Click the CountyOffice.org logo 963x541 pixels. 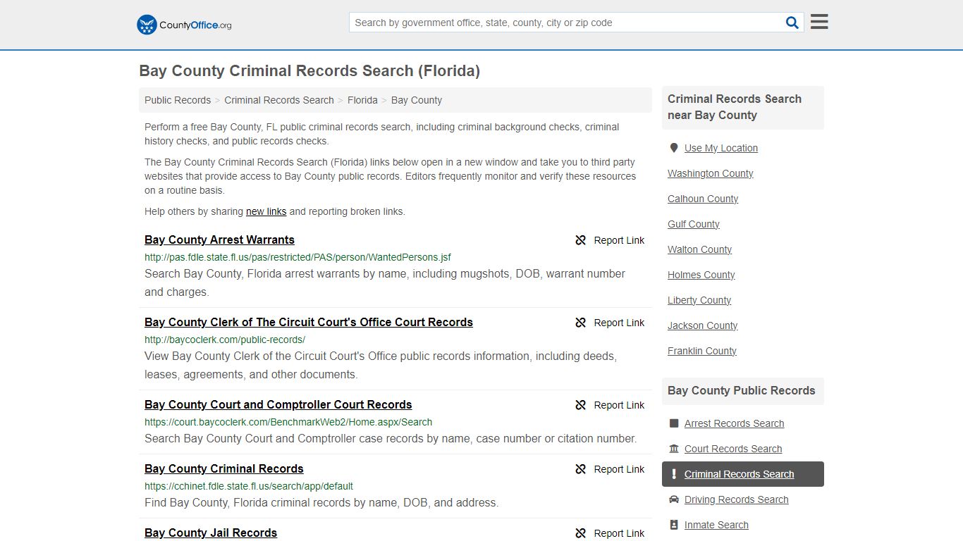[184, 25]
